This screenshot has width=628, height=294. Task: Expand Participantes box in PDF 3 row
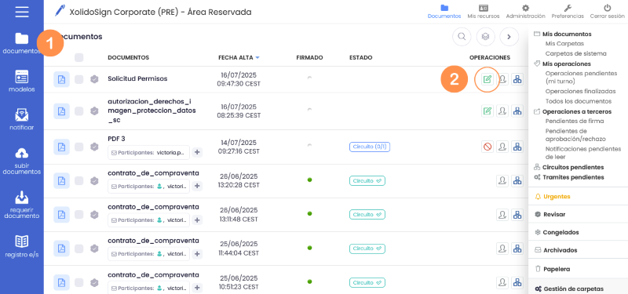click(x=148, y=152)
